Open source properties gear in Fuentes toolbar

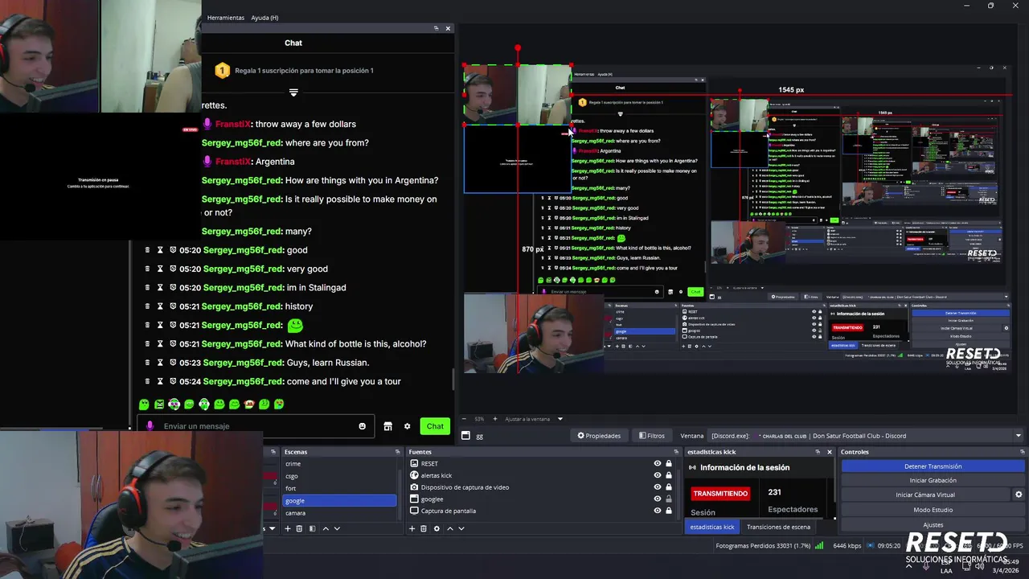437,528
